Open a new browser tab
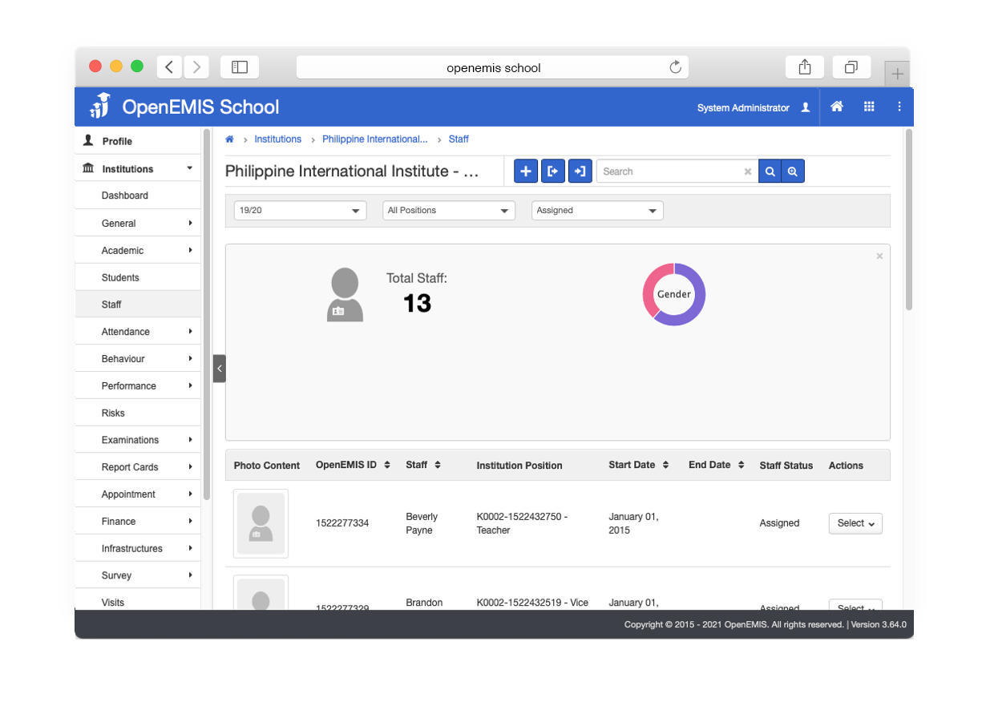The height and width of the screenshot is (718, 986). coord(898,74)
